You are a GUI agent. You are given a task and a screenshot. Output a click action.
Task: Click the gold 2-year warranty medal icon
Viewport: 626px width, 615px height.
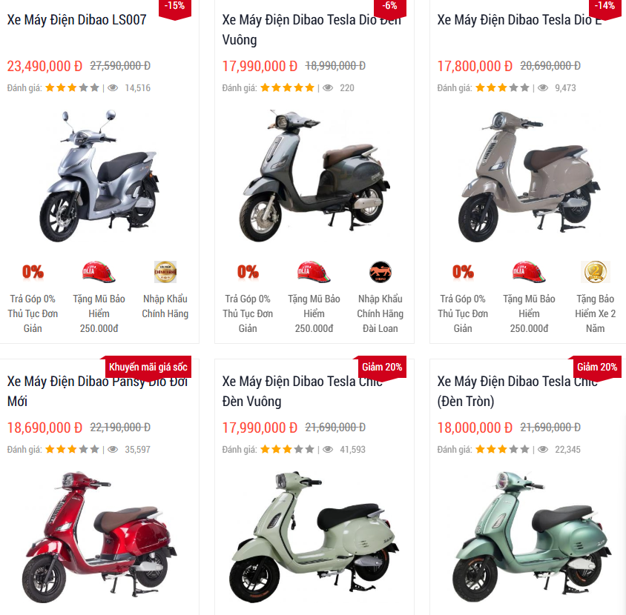596,272
